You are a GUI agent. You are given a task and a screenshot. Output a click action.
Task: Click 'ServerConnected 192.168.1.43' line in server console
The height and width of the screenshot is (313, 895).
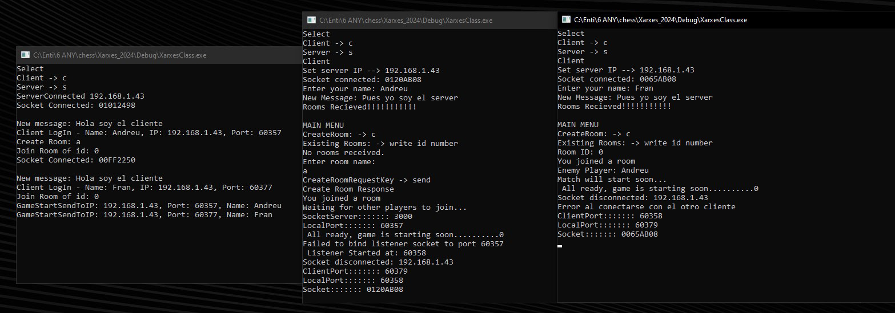tap(81, 96)
